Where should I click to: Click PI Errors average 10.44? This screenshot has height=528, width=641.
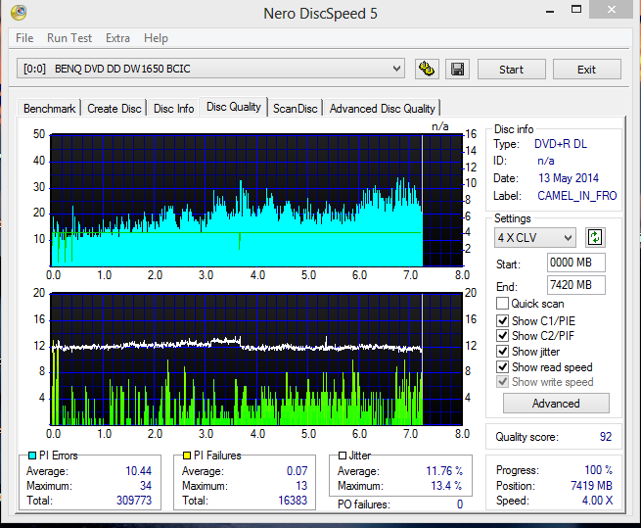tap(139, 471)
